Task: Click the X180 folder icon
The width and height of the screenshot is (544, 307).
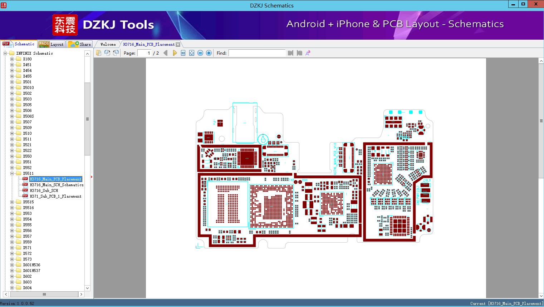Action: 19,59
